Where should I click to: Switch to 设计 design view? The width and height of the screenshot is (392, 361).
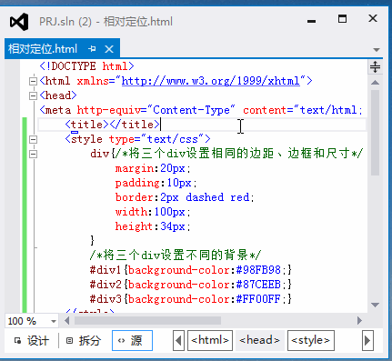32,341
